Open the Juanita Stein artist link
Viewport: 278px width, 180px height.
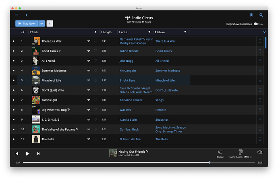[x=128, y=119]
